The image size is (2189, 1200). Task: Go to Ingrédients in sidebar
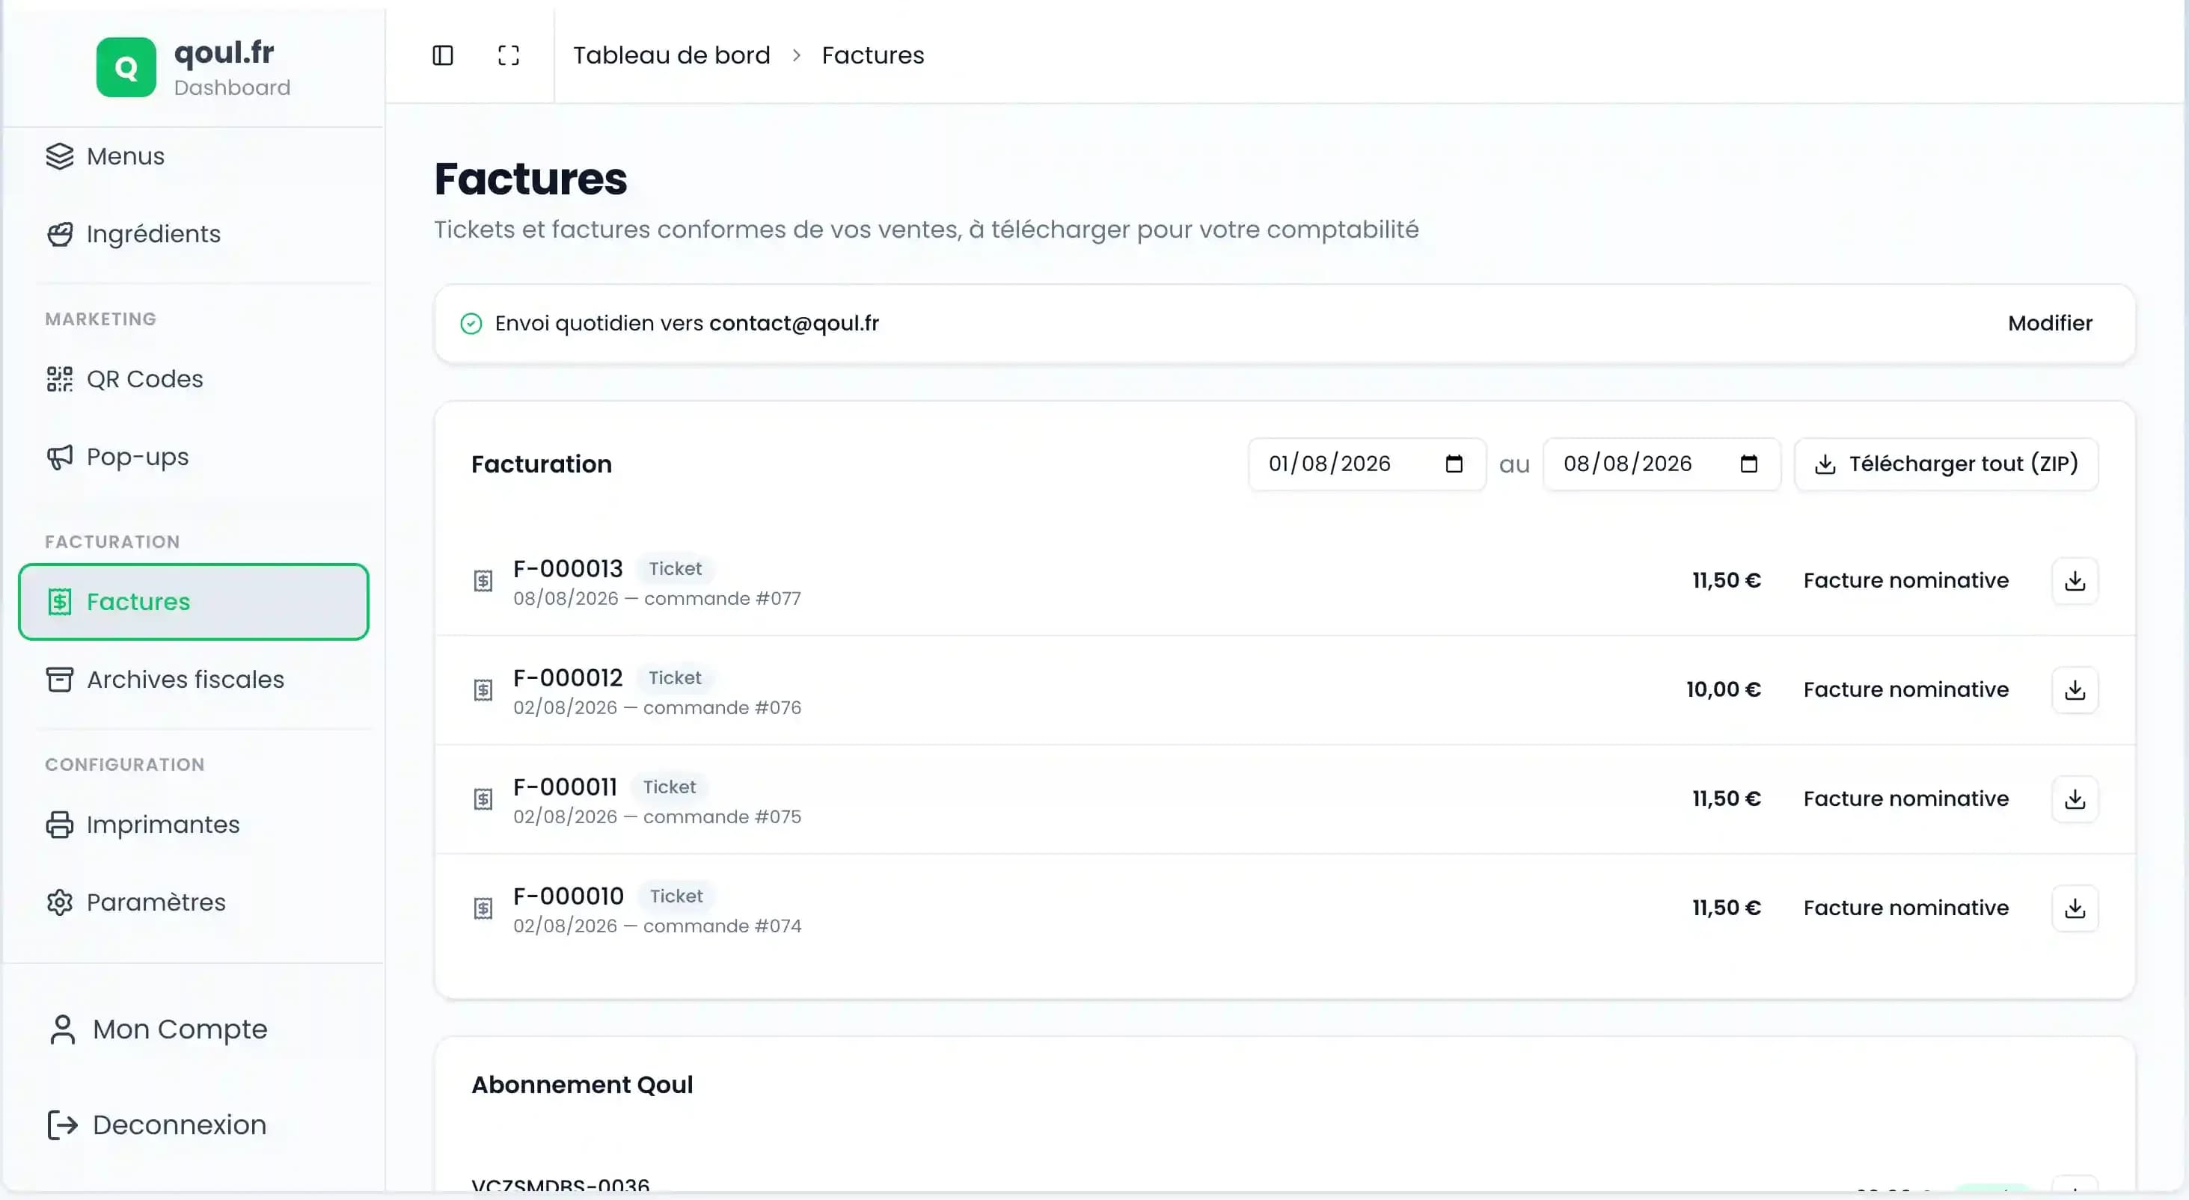[x=194, y=233]
